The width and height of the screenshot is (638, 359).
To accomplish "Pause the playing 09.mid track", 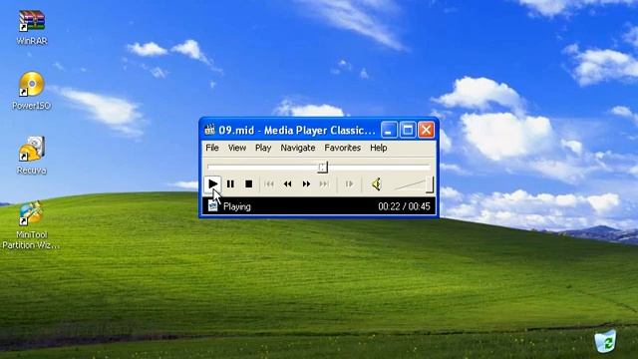I will click(x=230, y=183).
